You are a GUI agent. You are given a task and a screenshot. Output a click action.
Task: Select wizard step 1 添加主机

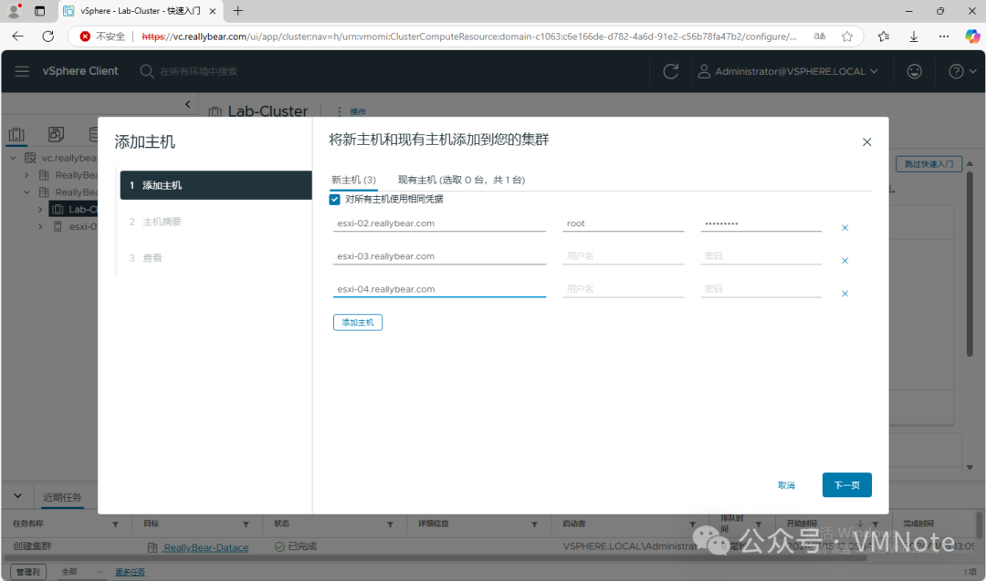(x=215, y=185)
